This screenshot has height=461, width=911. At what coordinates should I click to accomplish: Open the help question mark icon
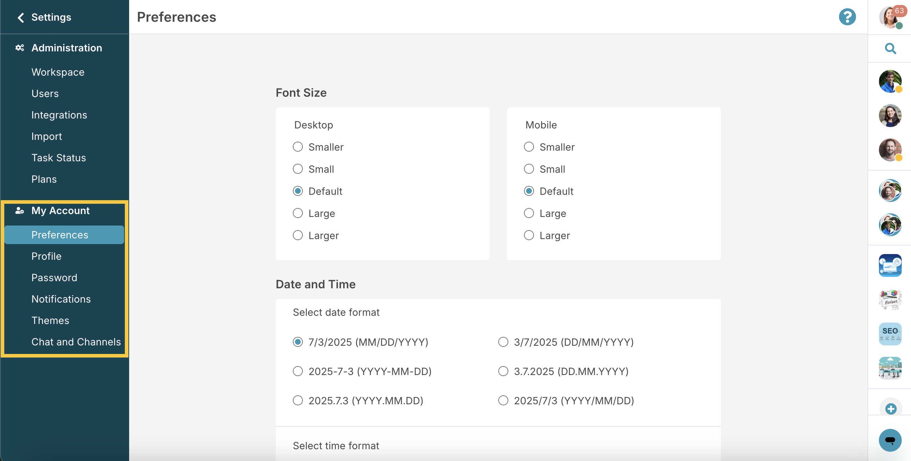point(847,17)
